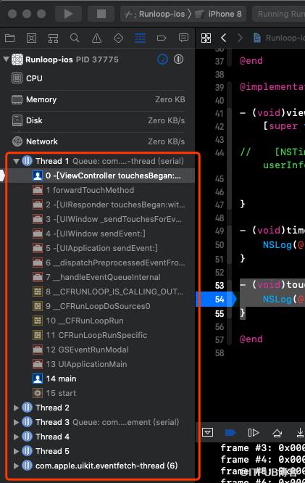
Task: Show the Test navigator
Action: 119,38
